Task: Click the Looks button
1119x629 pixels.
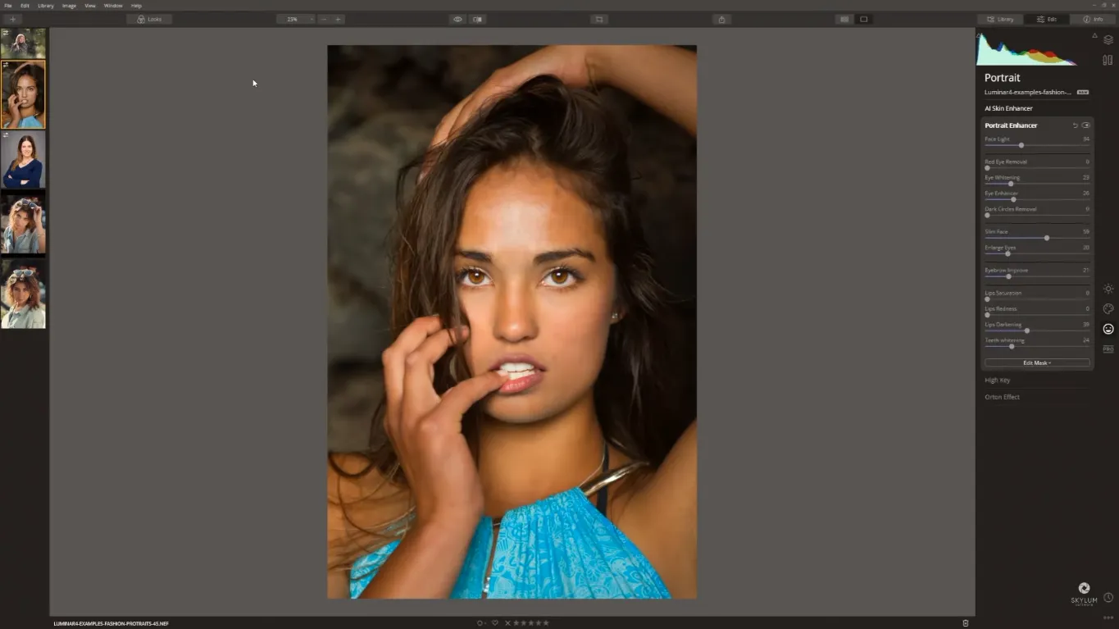Action: tap(149, 19)
